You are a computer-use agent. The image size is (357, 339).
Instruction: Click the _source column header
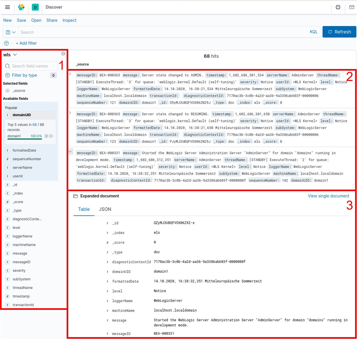point(82,64)
